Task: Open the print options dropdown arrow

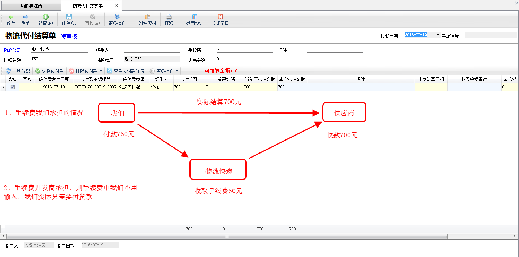Action: point(178,19)
